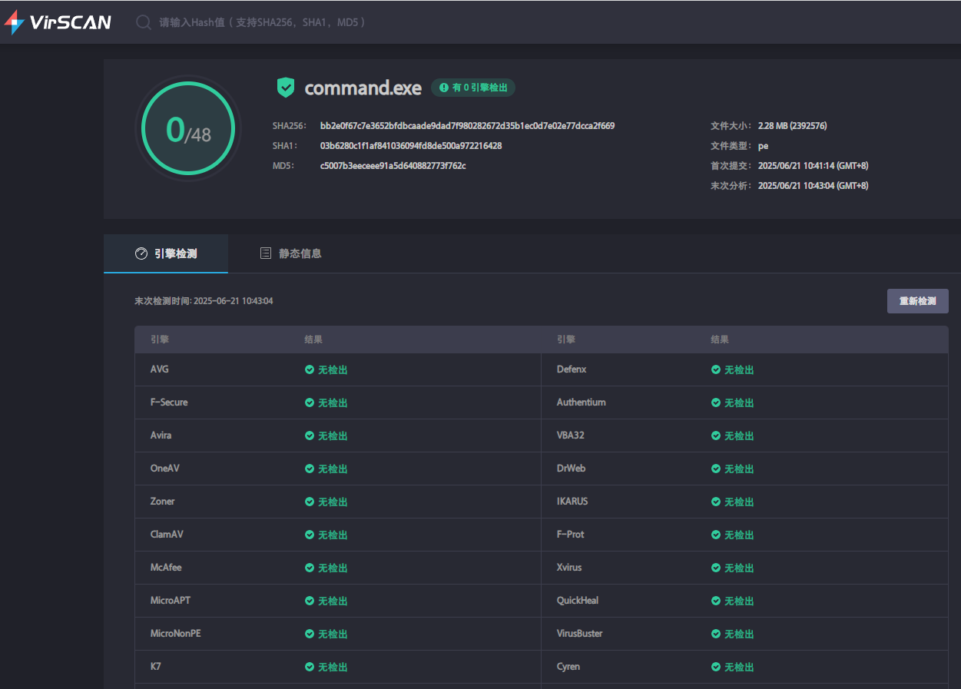961x689 pixels.
Task: Click the green check icon for Avira
Action: click(x=310, y=436)
